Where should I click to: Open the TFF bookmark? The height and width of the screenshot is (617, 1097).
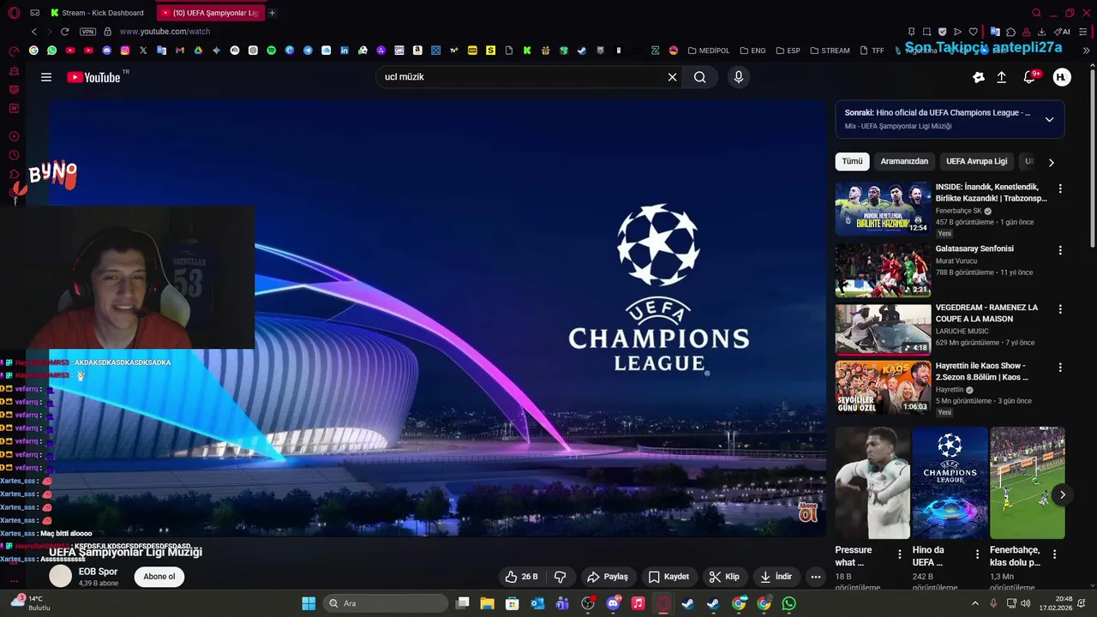[x=872, y=51]
